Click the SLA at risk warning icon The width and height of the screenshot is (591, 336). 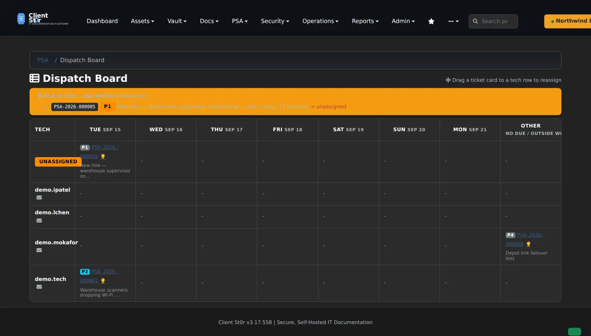(40, 96)
